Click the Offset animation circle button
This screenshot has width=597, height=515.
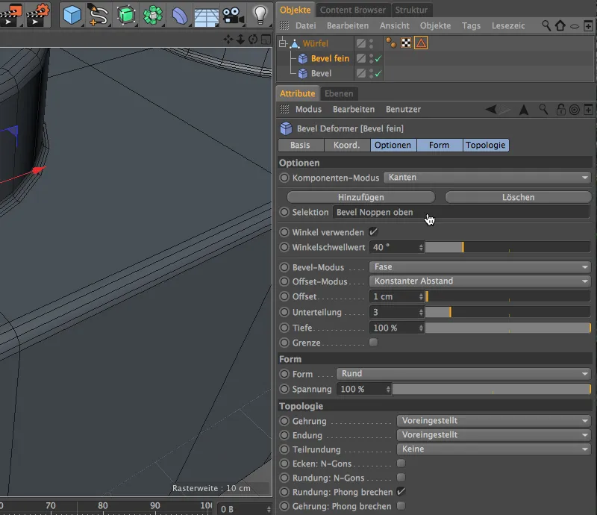pyautogui.click(x=284, y=296)
